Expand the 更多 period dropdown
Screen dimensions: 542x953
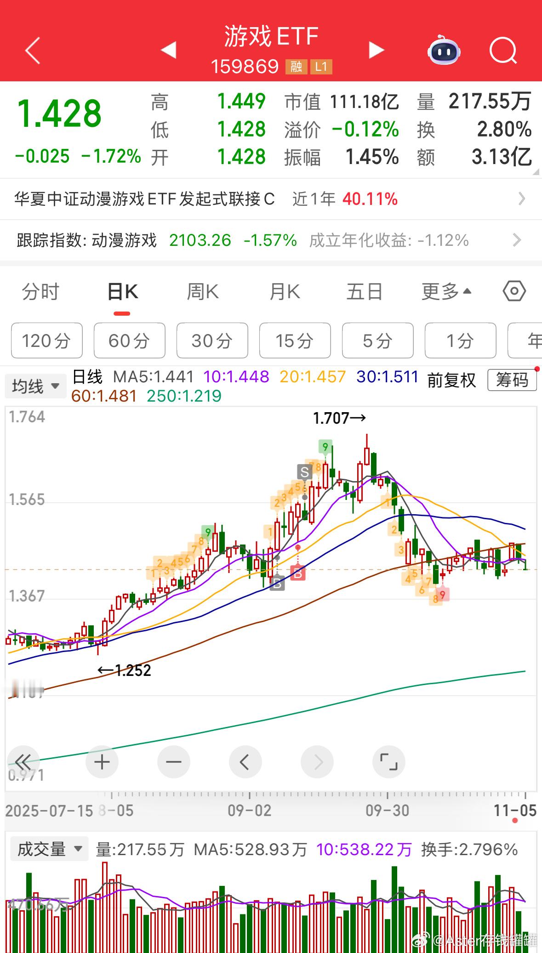(x=447, y=291)
